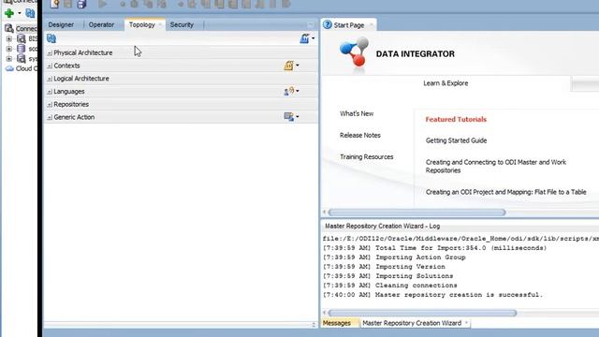Expand the Languages accordion

50,92
